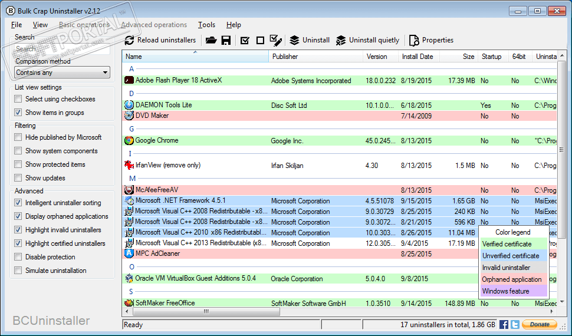The width and height of the screenshot is (572, 336).
Task: Collapse group M header
Action: [x=133, y=179]
